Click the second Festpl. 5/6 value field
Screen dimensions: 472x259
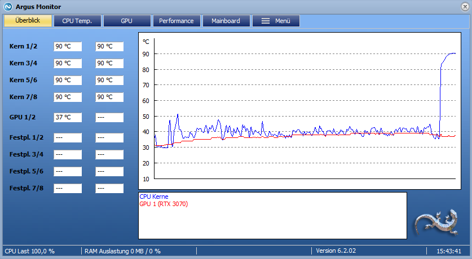pos(109,171)
